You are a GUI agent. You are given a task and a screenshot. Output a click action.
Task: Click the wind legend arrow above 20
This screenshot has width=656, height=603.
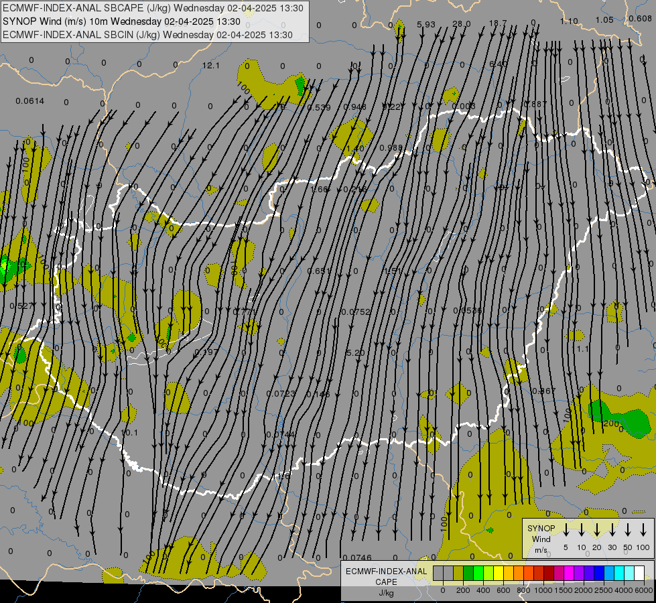point(597,530)
